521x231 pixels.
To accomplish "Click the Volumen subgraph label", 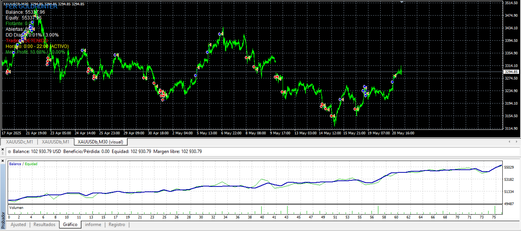I will point(16,208).
